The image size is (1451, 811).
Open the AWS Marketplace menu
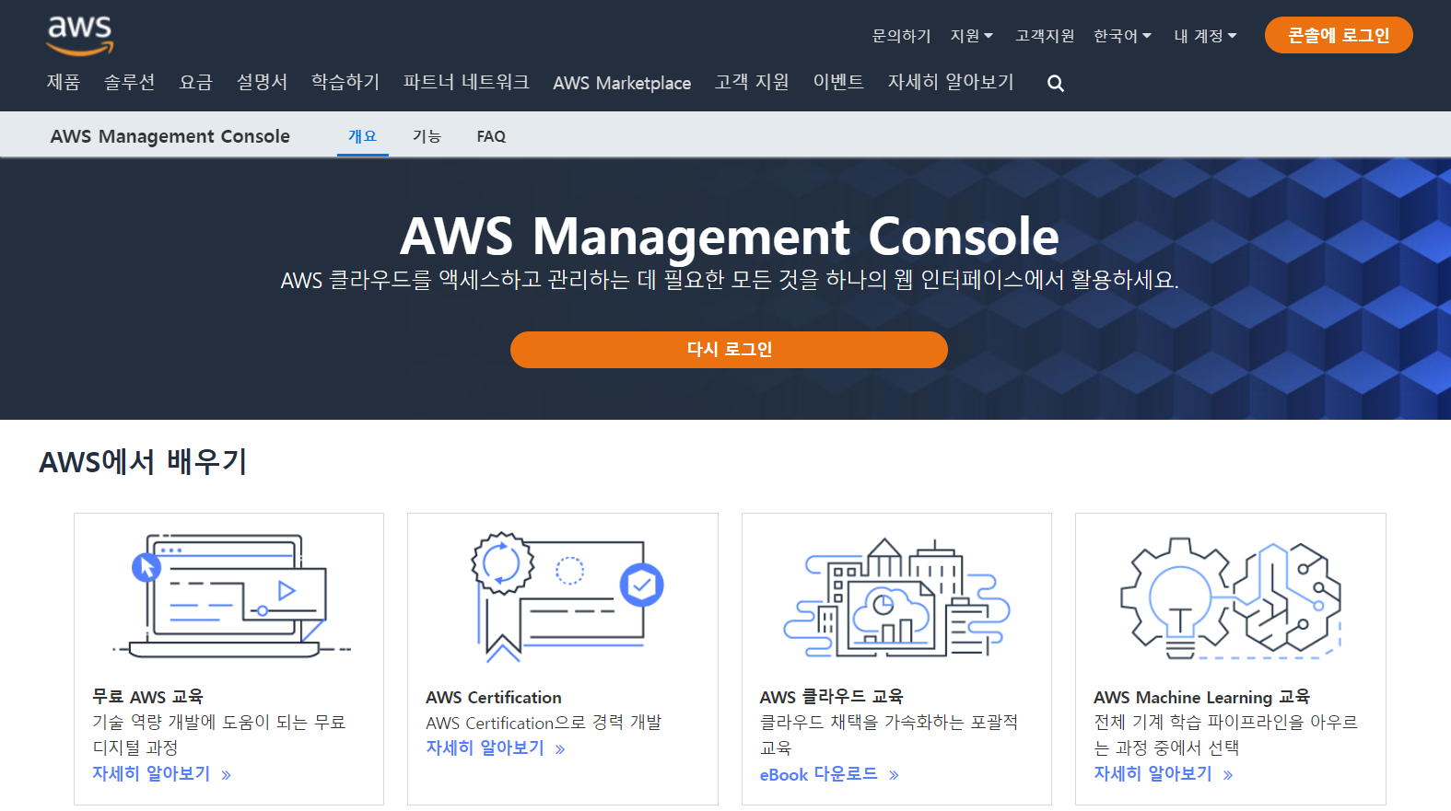click(x=622, y=83)
